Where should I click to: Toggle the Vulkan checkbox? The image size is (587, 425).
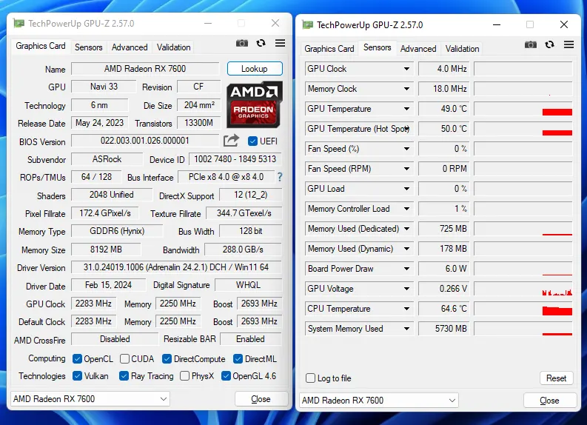click(77, 375)
